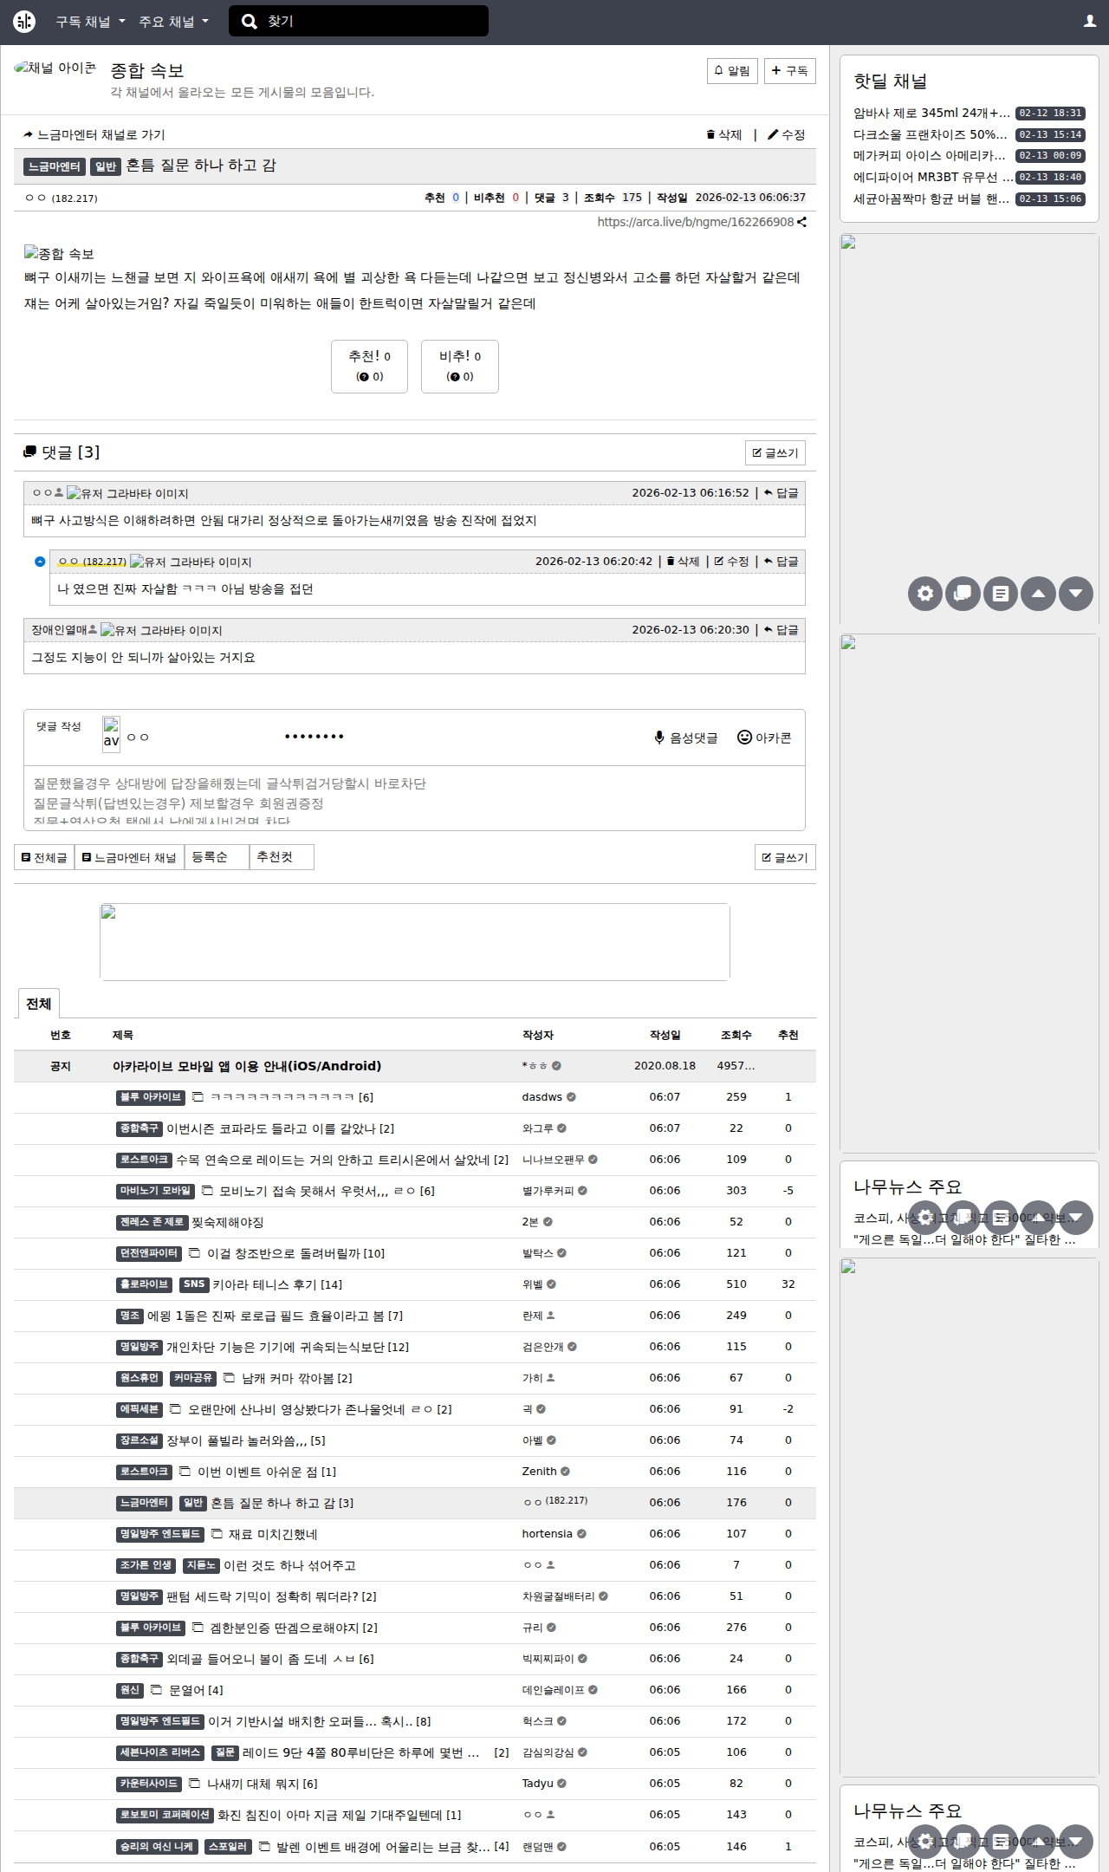Image resolution: width=1109 pixels, height=1872 pixels.
Task: Click the 카운터사이드 channel badge
Action: click(x=149, y=1784)
